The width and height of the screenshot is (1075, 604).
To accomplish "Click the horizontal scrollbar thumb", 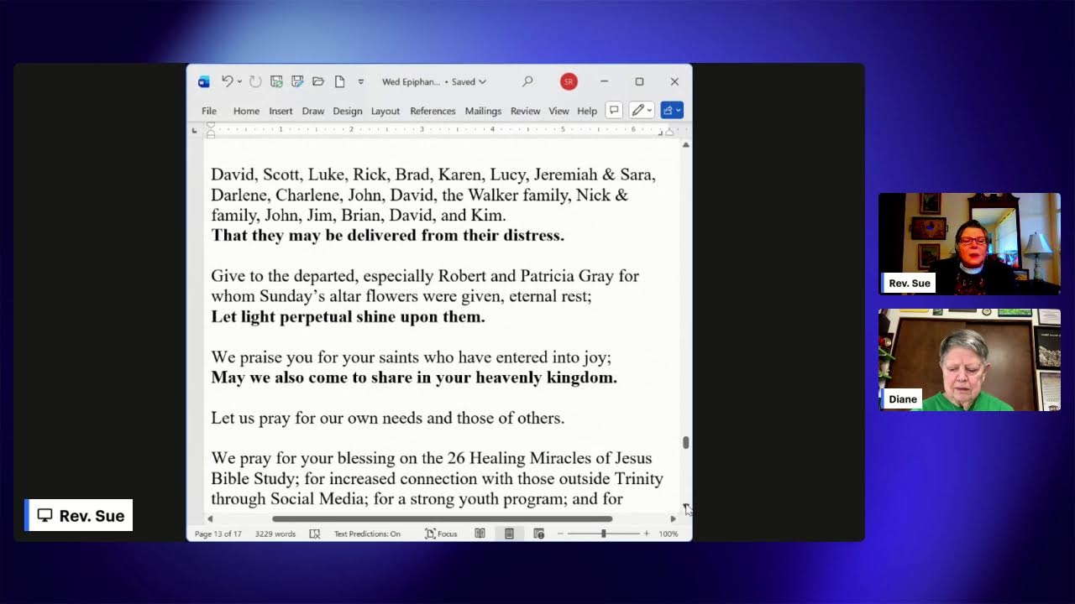I will pos(442,518).
